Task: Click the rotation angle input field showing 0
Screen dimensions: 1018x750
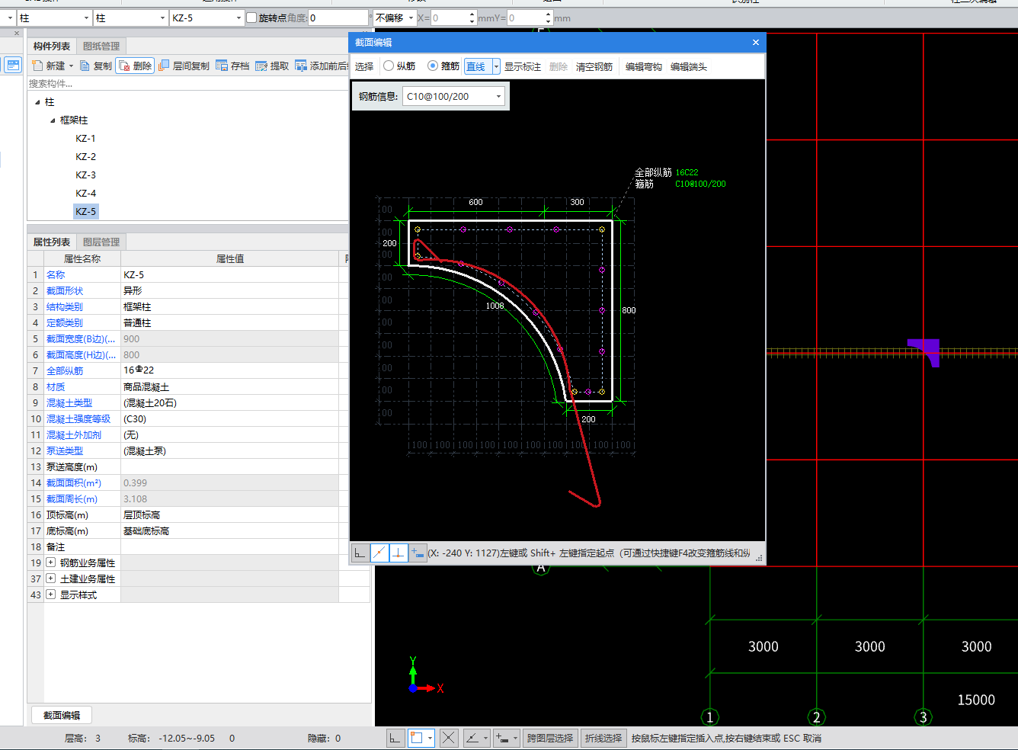Action: (x=338, y=18)
